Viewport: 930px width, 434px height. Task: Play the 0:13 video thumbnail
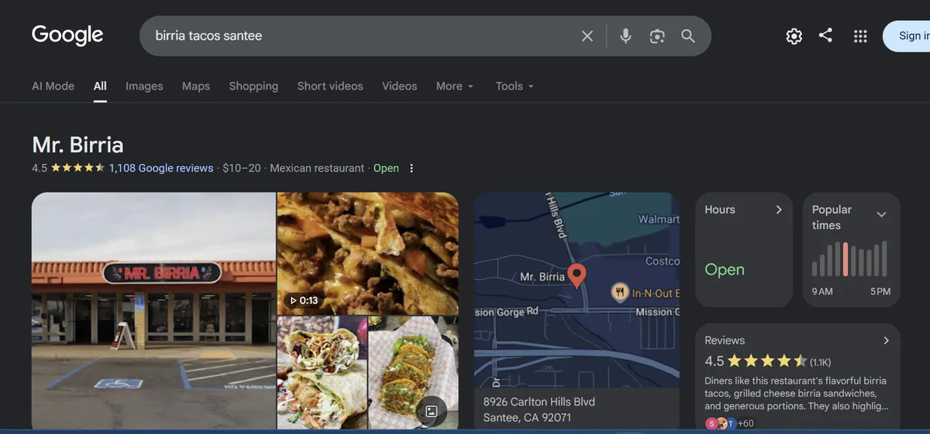coord(368,253)
